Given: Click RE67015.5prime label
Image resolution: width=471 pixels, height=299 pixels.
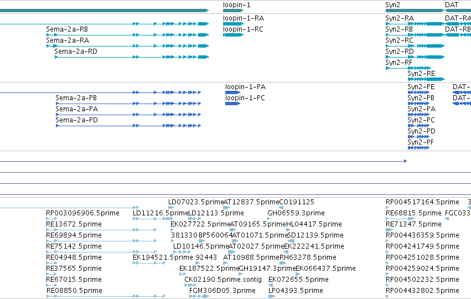Looking at the screenshot, I should coord(74,280).
